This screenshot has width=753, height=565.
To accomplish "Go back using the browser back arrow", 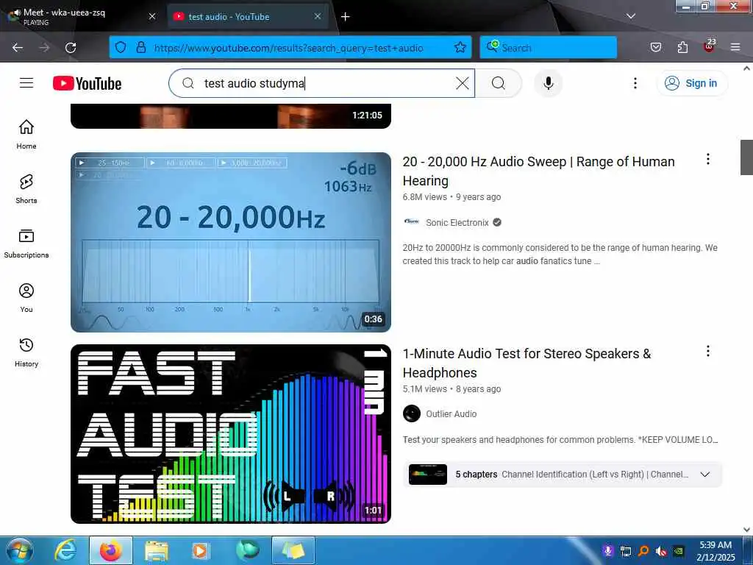I will point(18,48).
